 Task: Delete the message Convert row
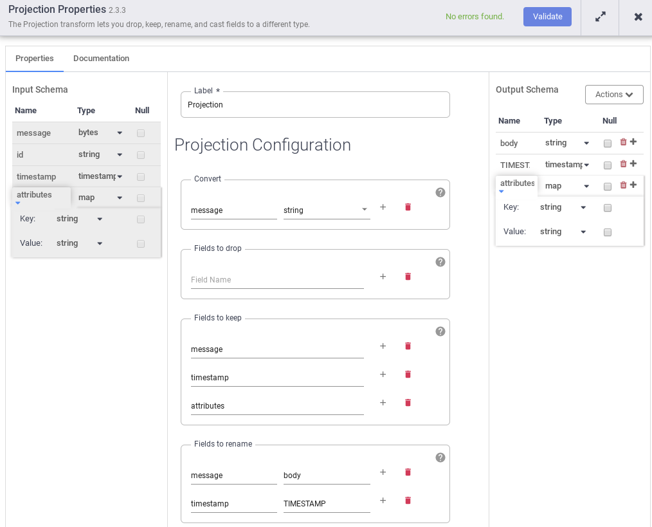[x=408, y=207]
